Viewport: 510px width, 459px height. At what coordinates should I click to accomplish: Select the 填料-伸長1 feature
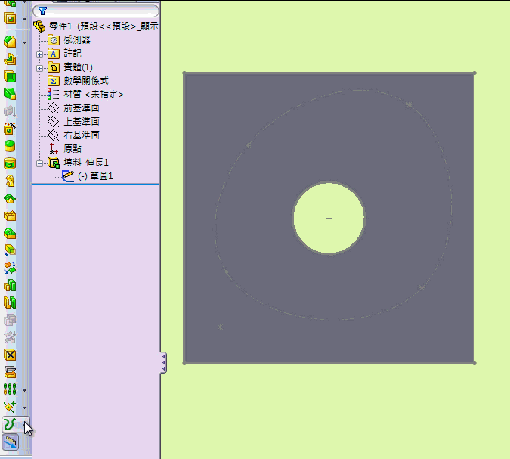(78, 163)
